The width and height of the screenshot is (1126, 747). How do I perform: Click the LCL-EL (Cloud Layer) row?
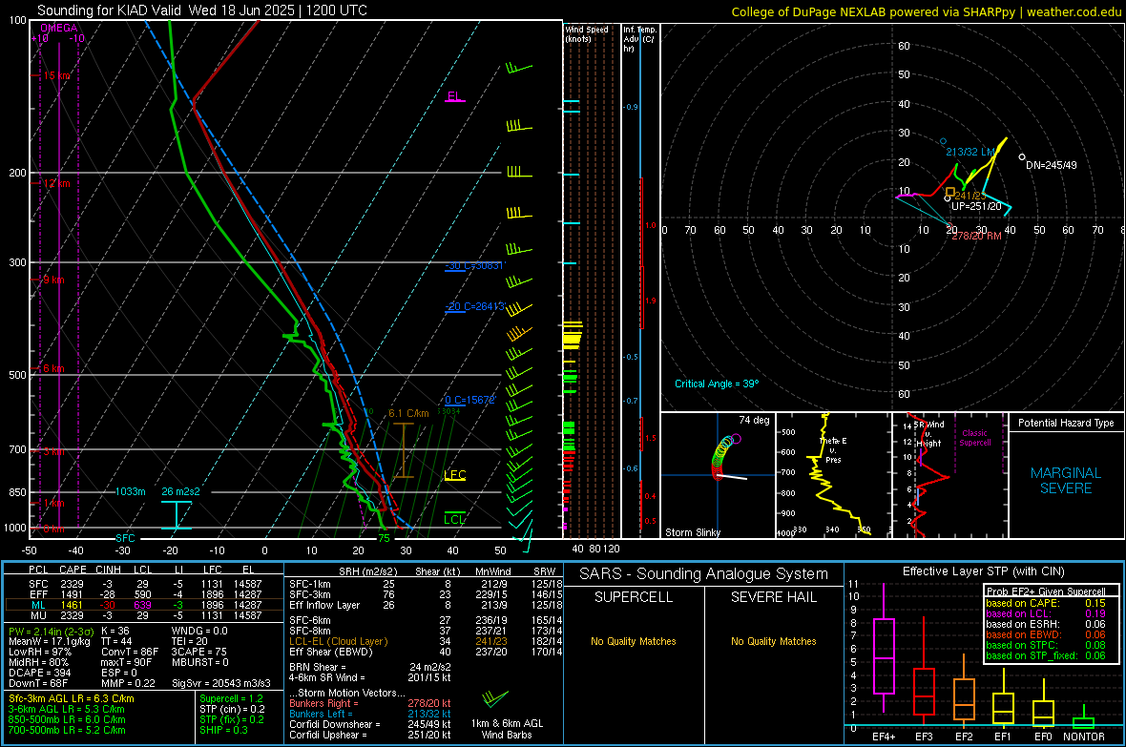[426, 641]
